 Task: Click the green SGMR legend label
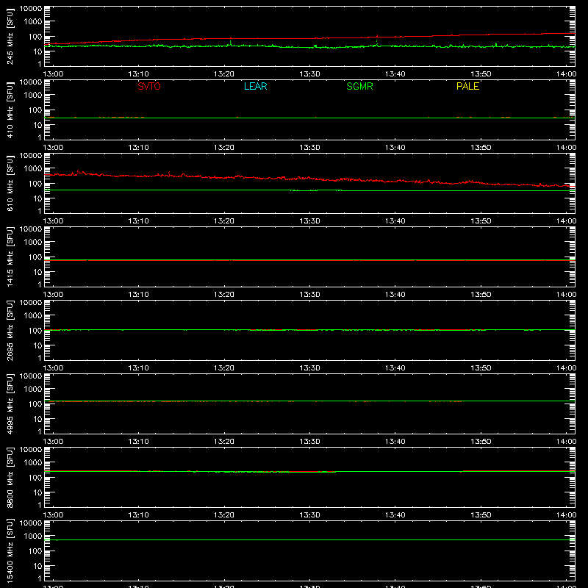[x=359, y=86]
